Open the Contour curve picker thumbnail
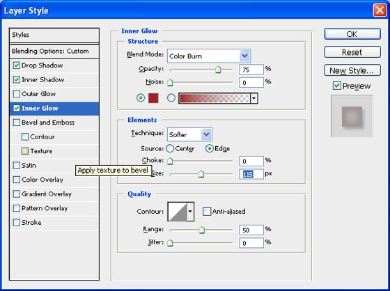The width and height of the screenshot is (390, 291). click(178, 212)
